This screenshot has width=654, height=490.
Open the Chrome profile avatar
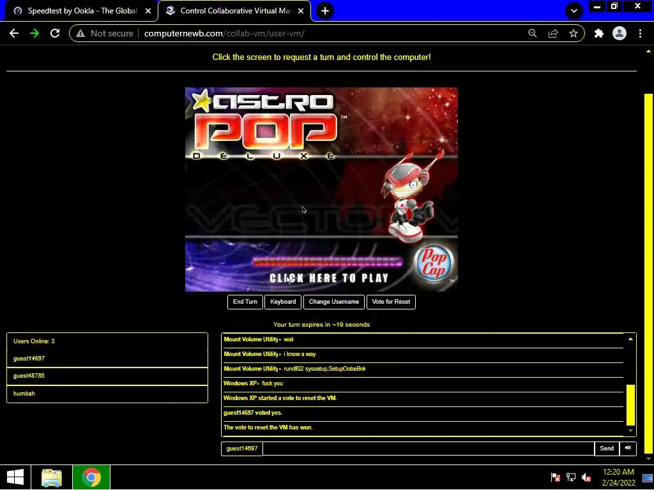(620, 33)
